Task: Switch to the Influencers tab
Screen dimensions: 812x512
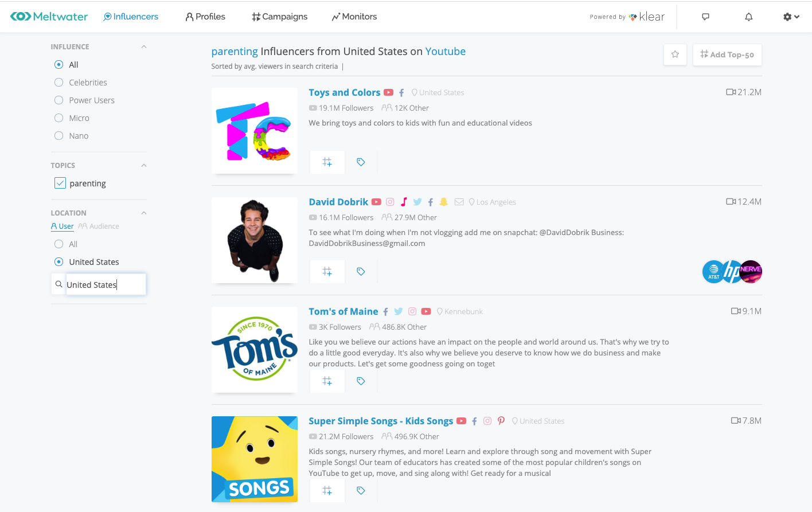Action: click(131, 17)
